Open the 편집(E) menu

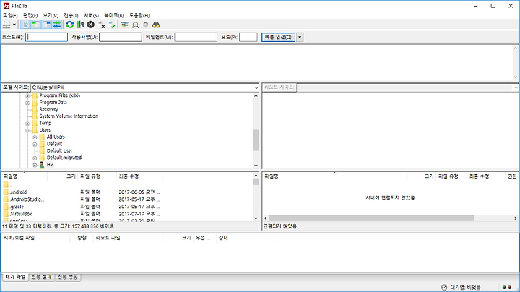point(30,16)
